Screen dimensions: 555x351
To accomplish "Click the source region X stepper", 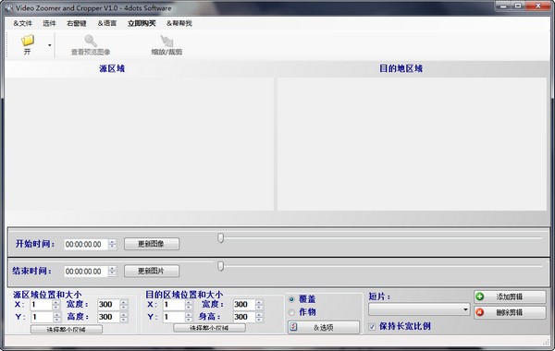I will [x=55, y=305].
